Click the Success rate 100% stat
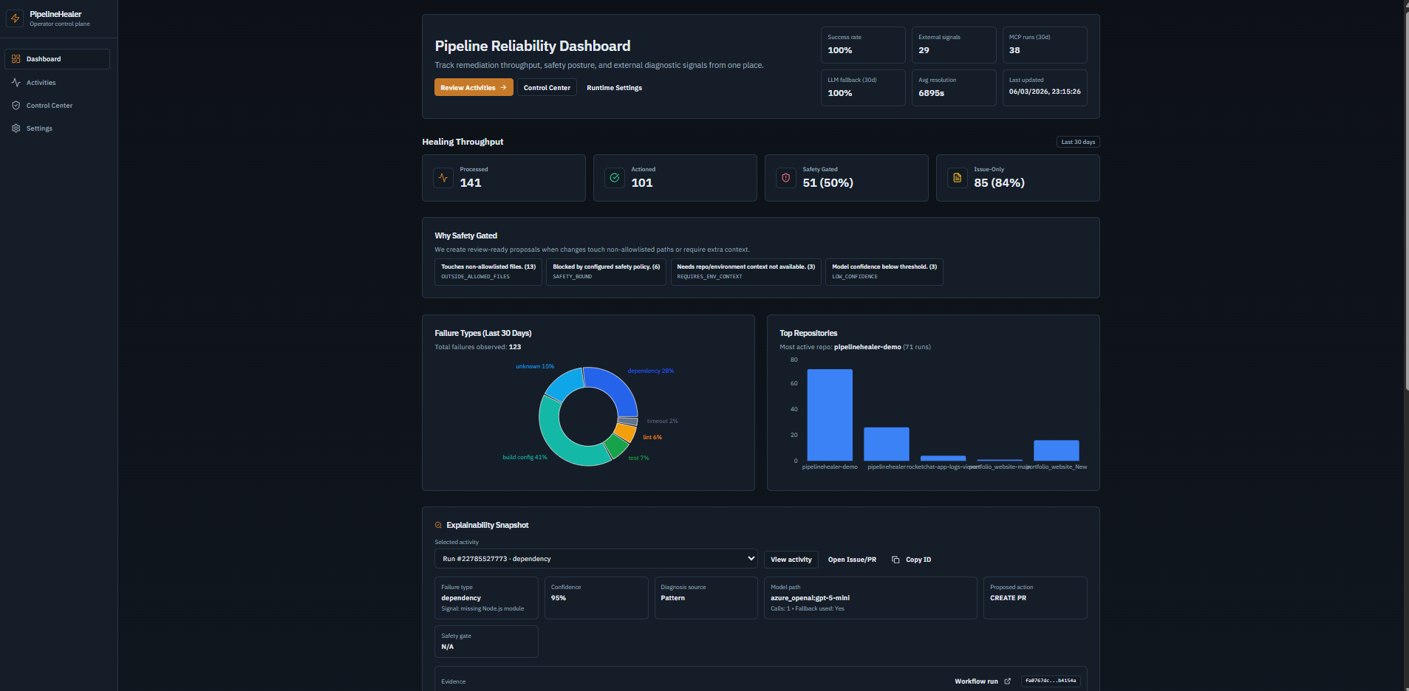 coord(863,45)
